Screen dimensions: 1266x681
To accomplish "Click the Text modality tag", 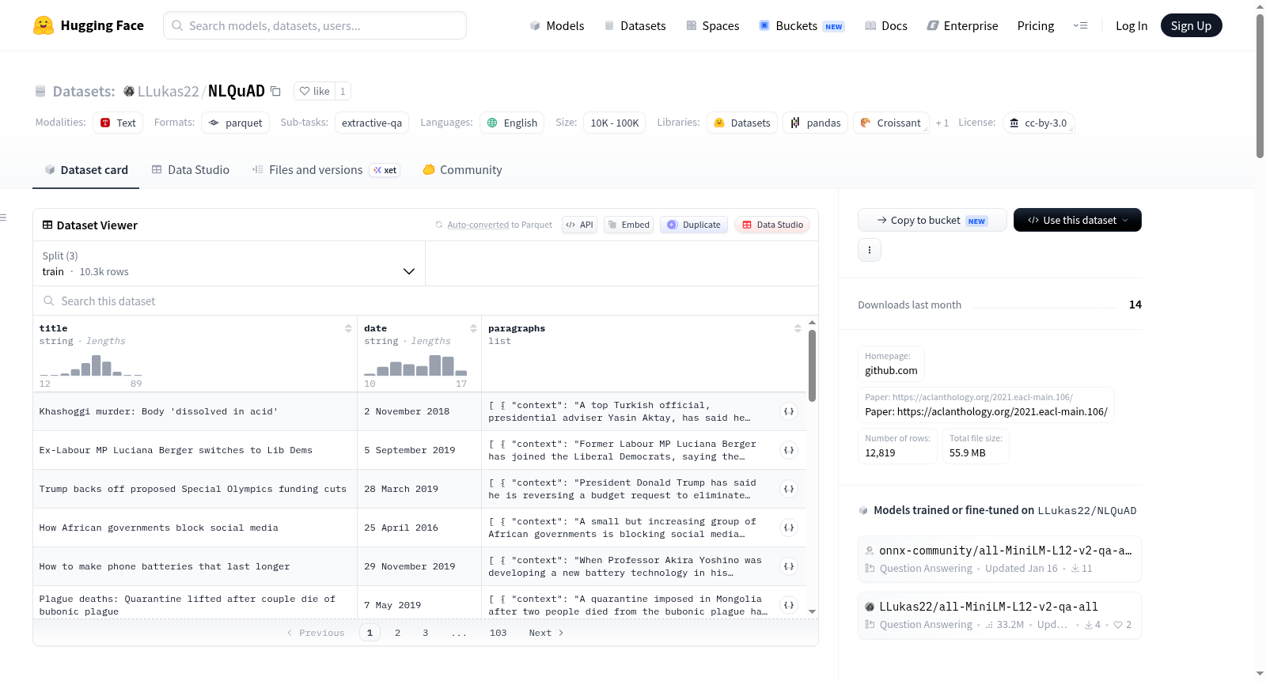I will coord(118,123).
